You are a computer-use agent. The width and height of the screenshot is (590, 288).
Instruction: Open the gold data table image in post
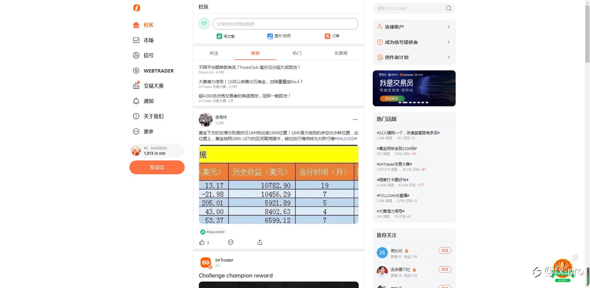click(279, 184)
